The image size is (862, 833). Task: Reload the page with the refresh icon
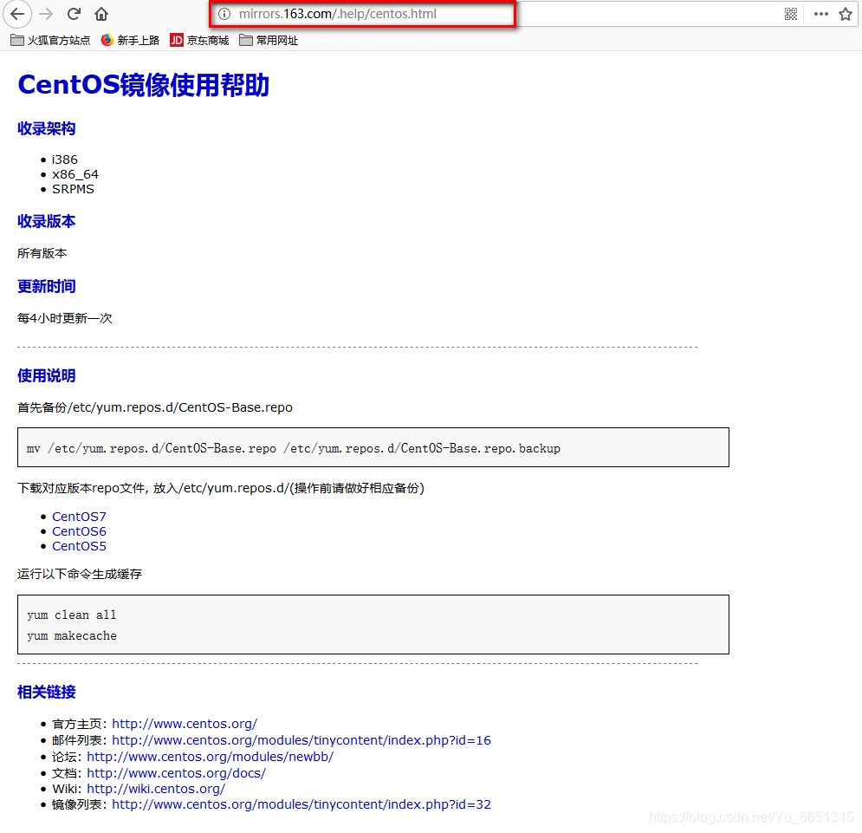pos(75,14)
